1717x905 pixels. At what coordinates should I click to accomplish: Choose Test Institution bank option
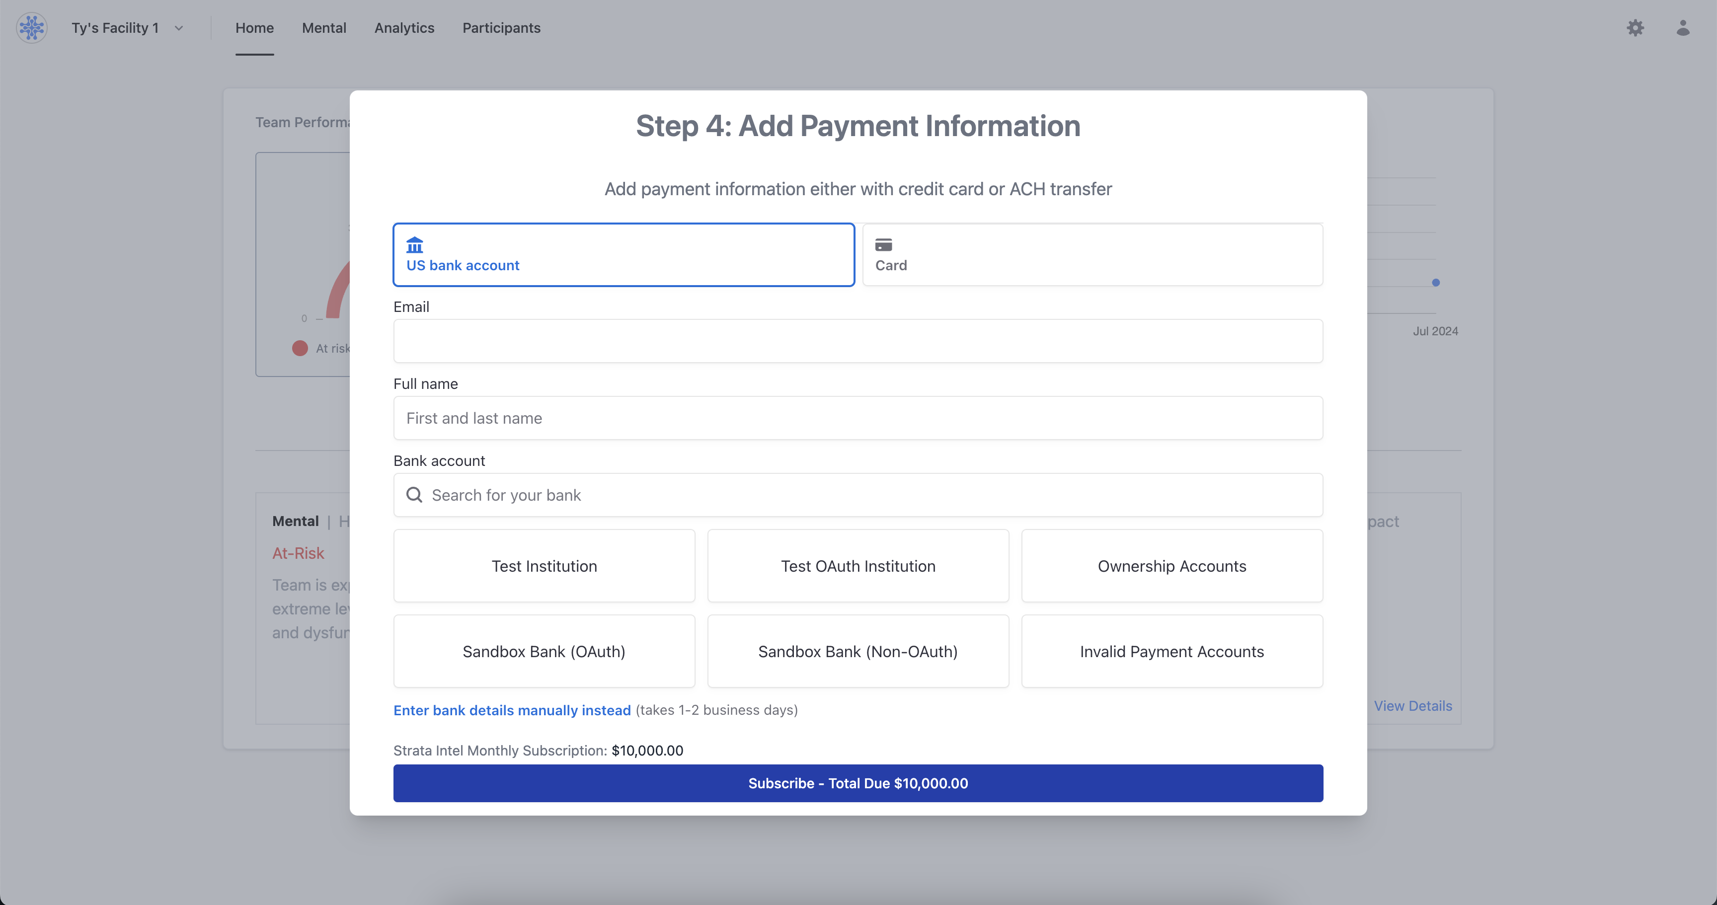click(x=544, y=566)
